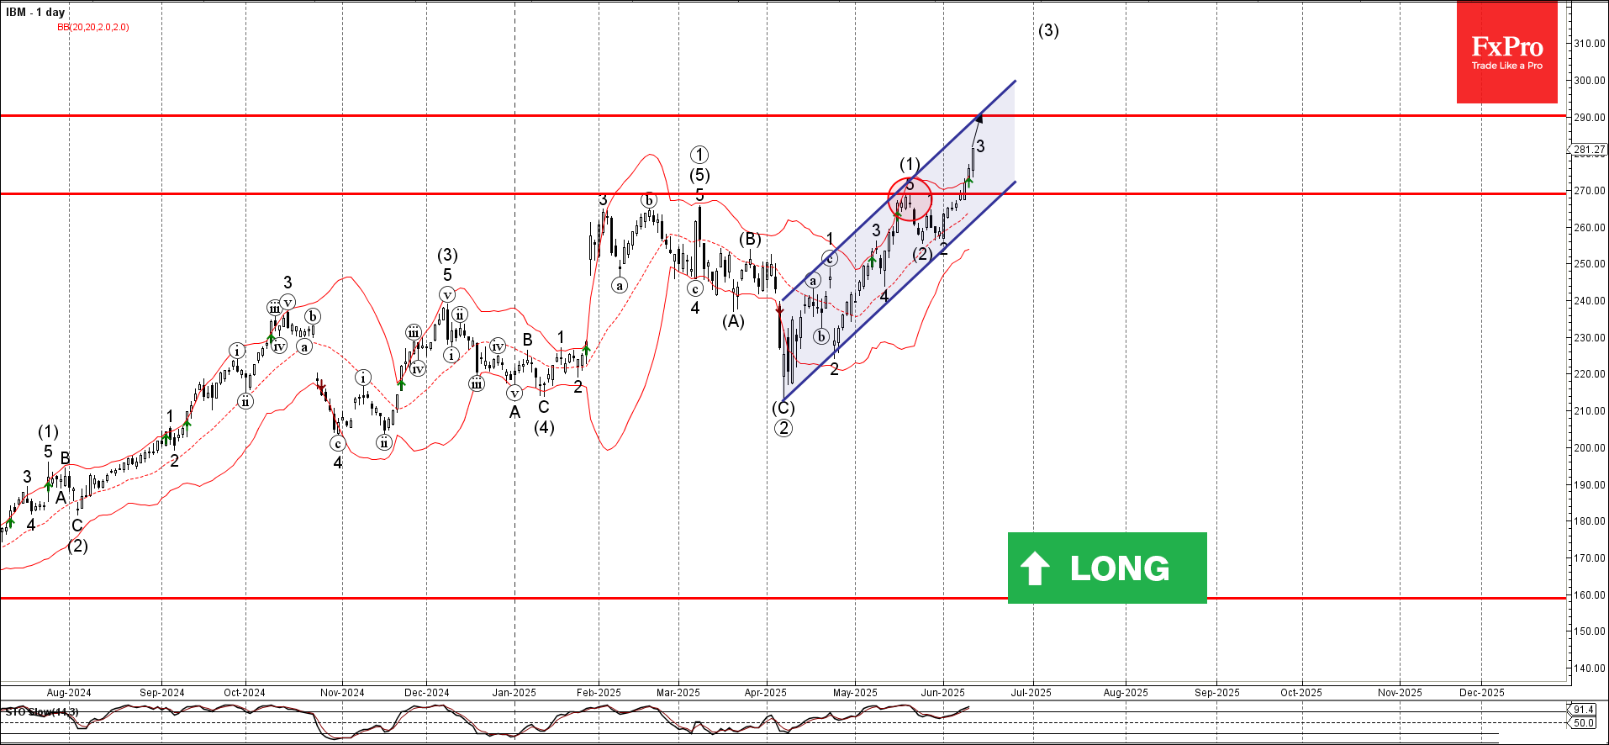Screen dimensions: 1609x745
Task: Click the current price tag 281.27
Action: pos(1589,150)
